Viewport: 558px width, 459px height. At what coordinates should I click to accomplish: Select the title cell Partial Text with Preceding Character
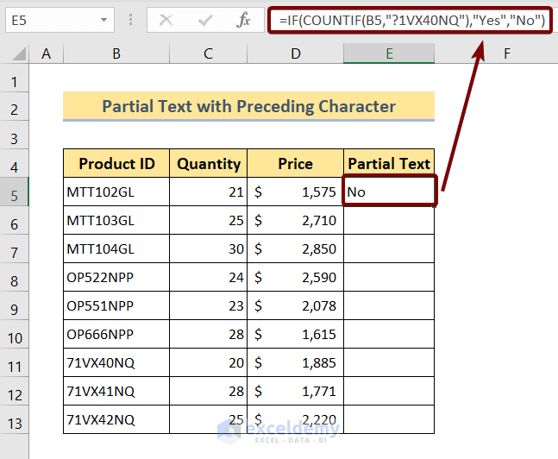(x=248, y=107)
